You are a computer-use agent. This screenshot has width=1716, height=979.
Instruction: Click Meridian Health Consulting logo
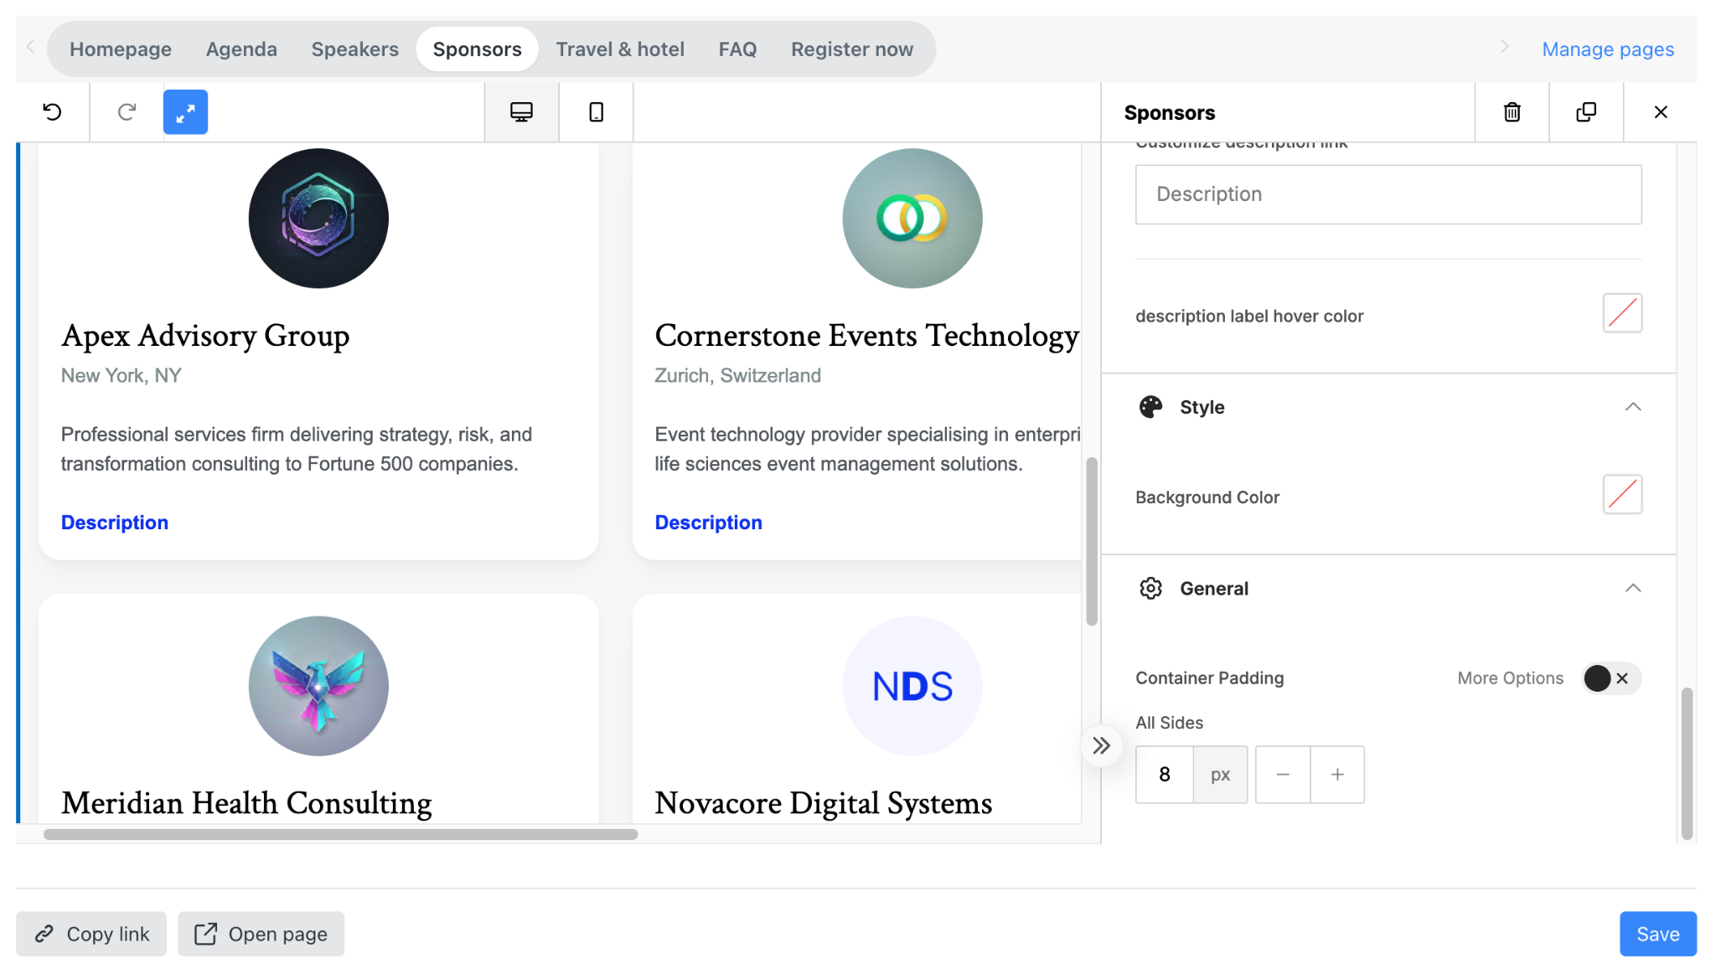coord(318,686)
